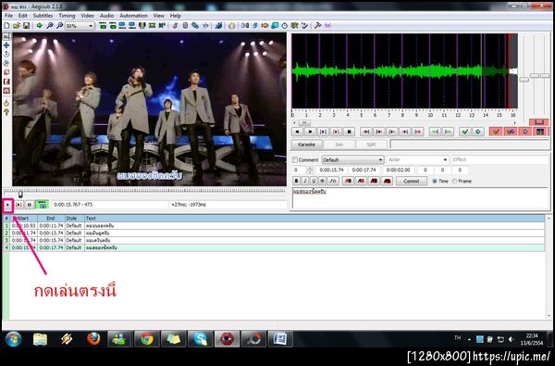
Task: Select the scale subtitle video tool
Action: click(6, 72)
